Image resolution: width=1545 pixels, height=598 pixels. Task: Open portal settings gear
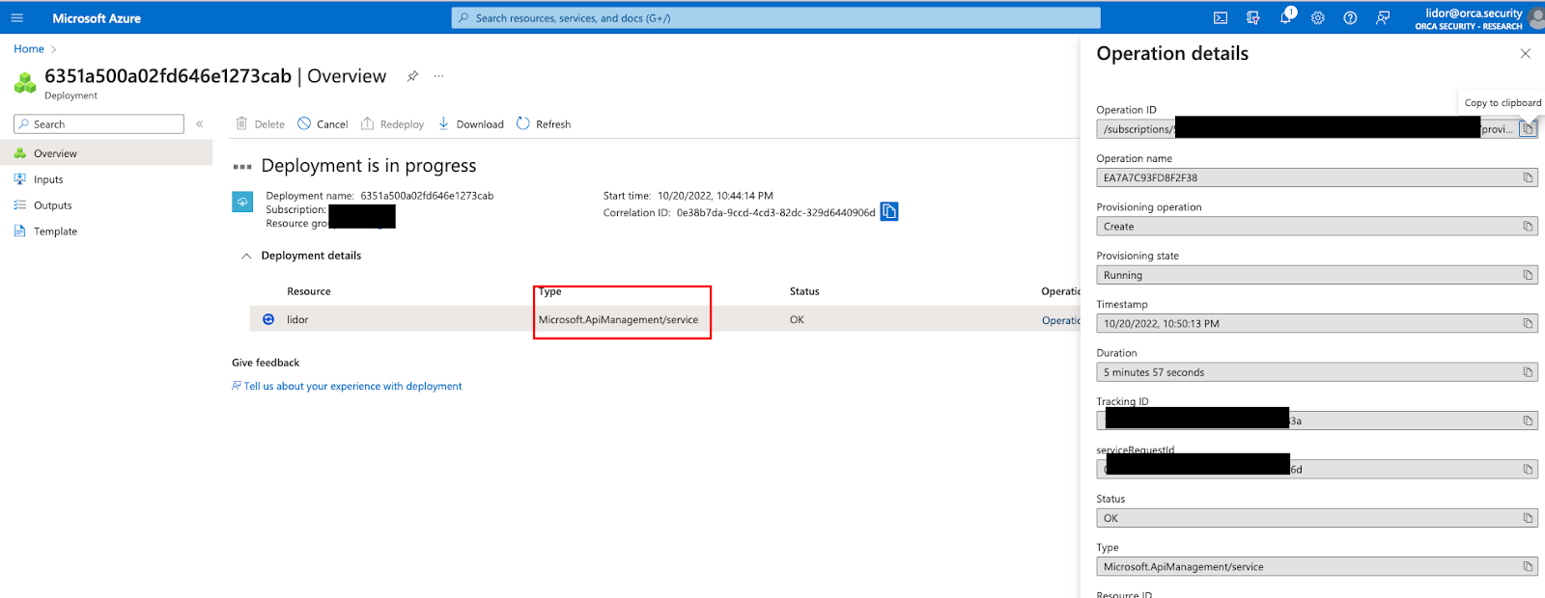point(1318,17)
